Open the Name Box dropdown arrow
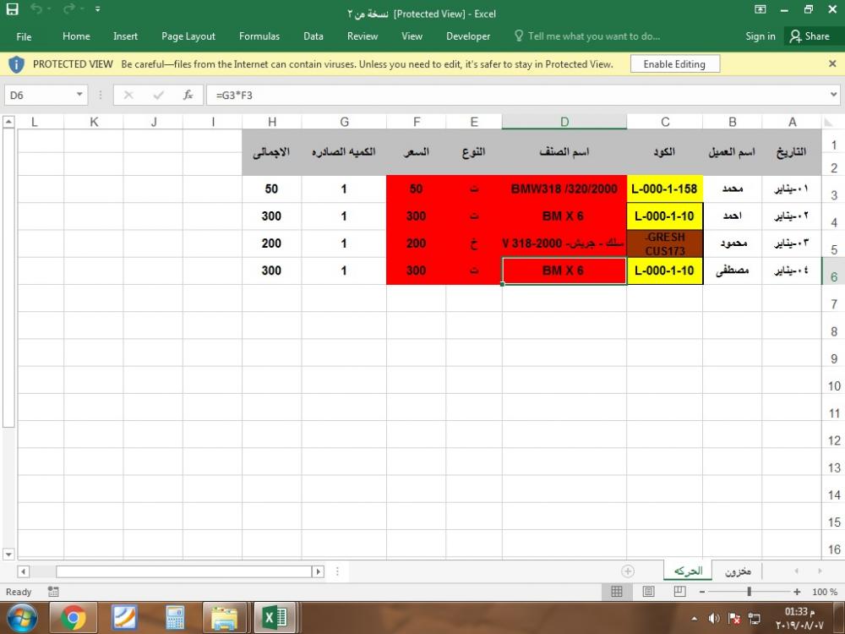Image resolution: width=845 pixels, height=634 pixels. [x=79, y=95]
